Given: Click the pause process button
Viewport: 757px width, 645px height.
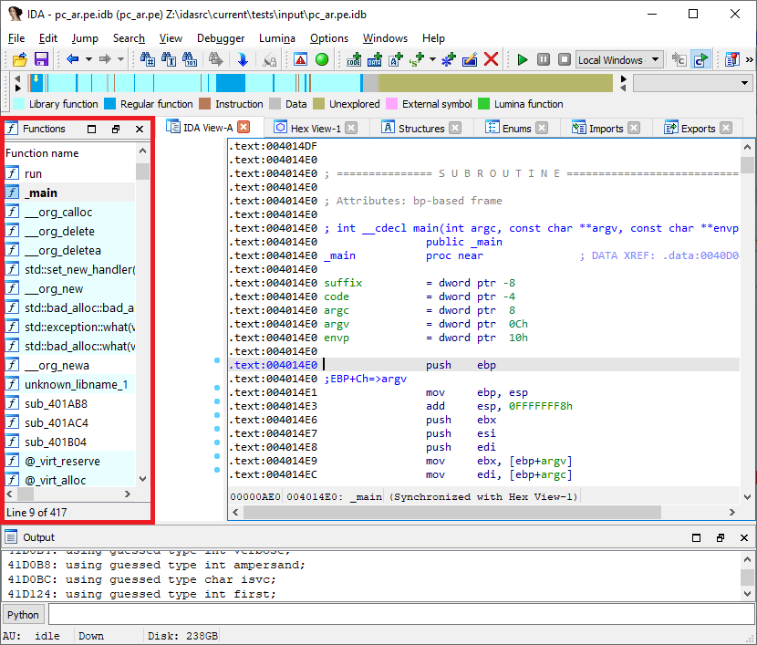Looking at the screenshot, I should click(x=544, y=59).
